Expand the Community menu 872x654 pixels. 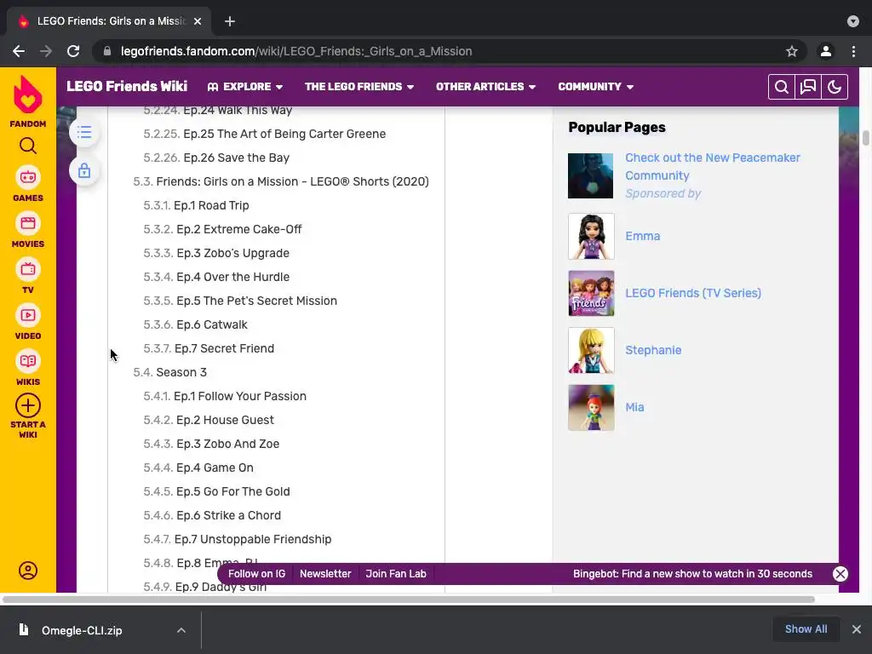click(x=595, y=87)
